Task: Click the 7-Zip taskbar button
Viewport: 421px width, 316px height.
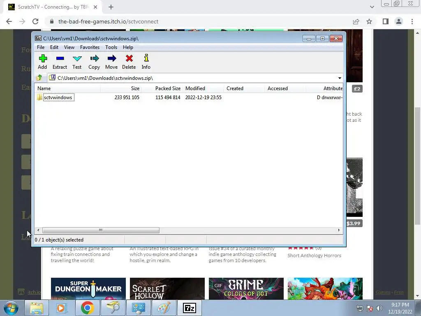Action: coord(189,308)
